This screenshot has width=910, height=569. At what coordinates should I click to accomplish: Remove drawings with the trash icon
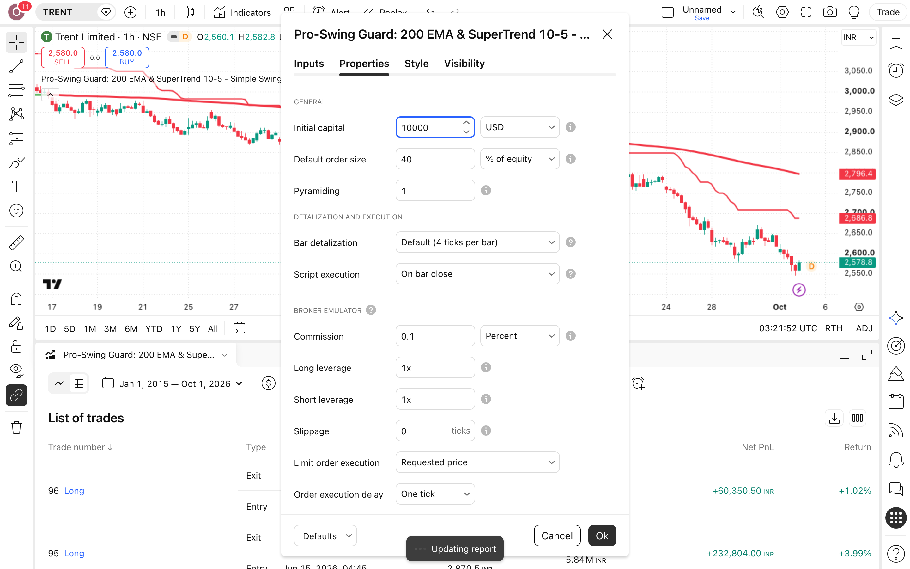point(16,427)
